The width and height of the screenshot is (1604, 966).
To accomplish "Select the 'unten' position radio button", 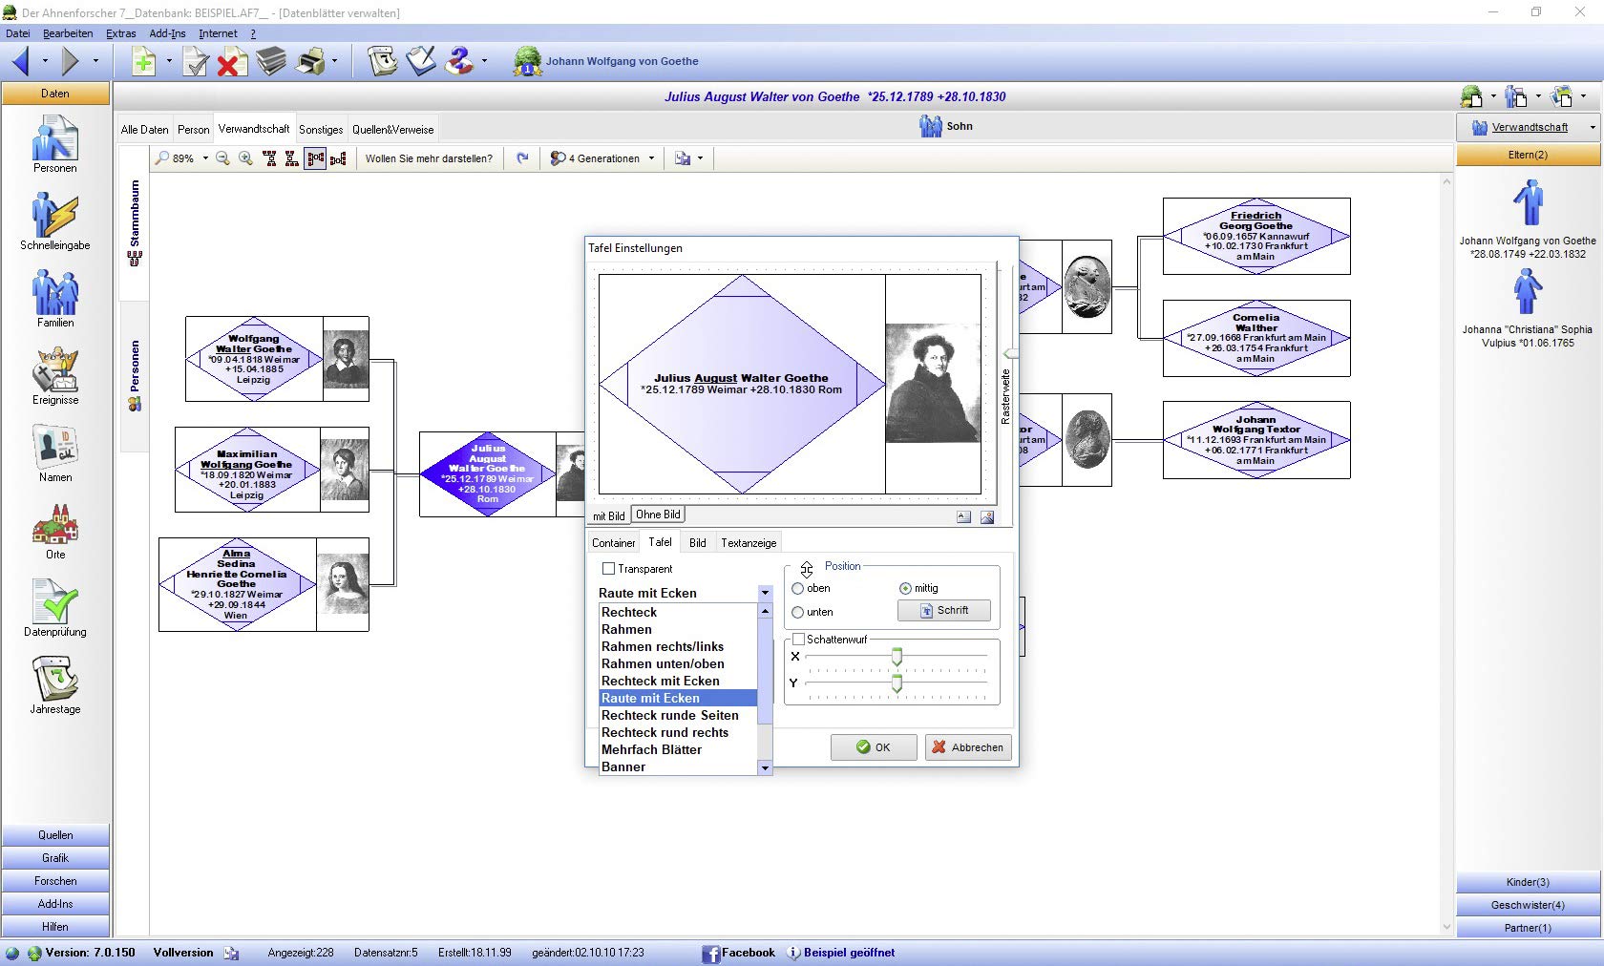I will 798,613.
